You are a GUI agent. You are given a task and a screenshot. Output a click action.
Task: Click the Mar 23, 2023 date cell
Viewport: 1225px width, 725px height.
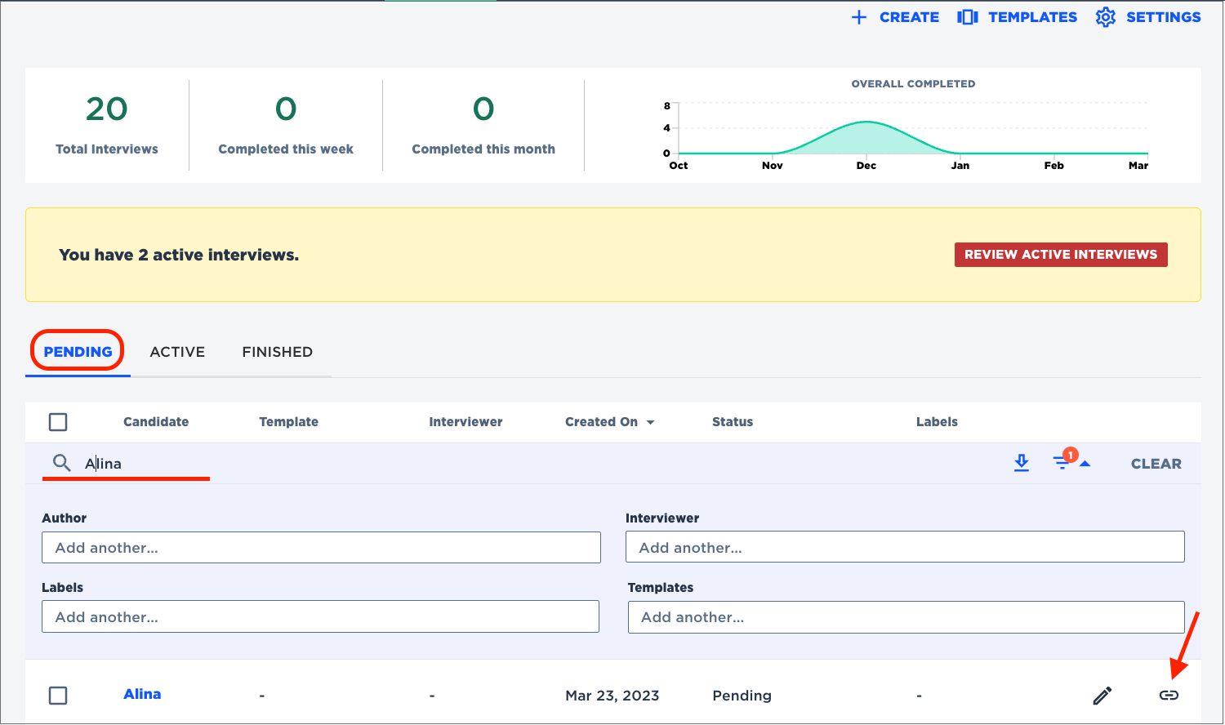click(x=612, y=696)
